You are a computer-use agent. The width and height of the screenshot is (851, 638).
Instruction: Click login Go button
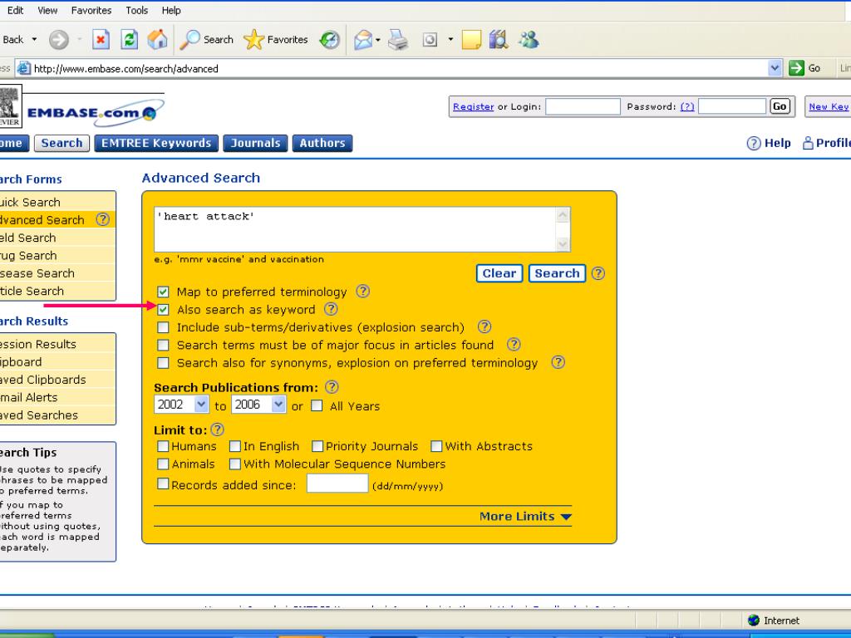780,106
